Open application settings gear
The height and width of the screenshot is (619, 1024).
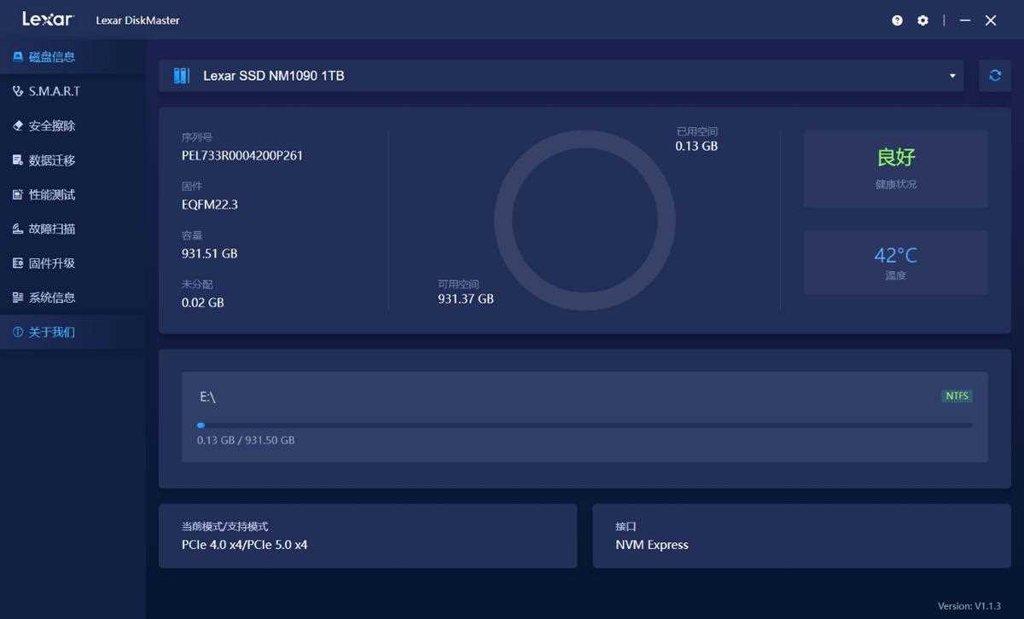point(922,20)
